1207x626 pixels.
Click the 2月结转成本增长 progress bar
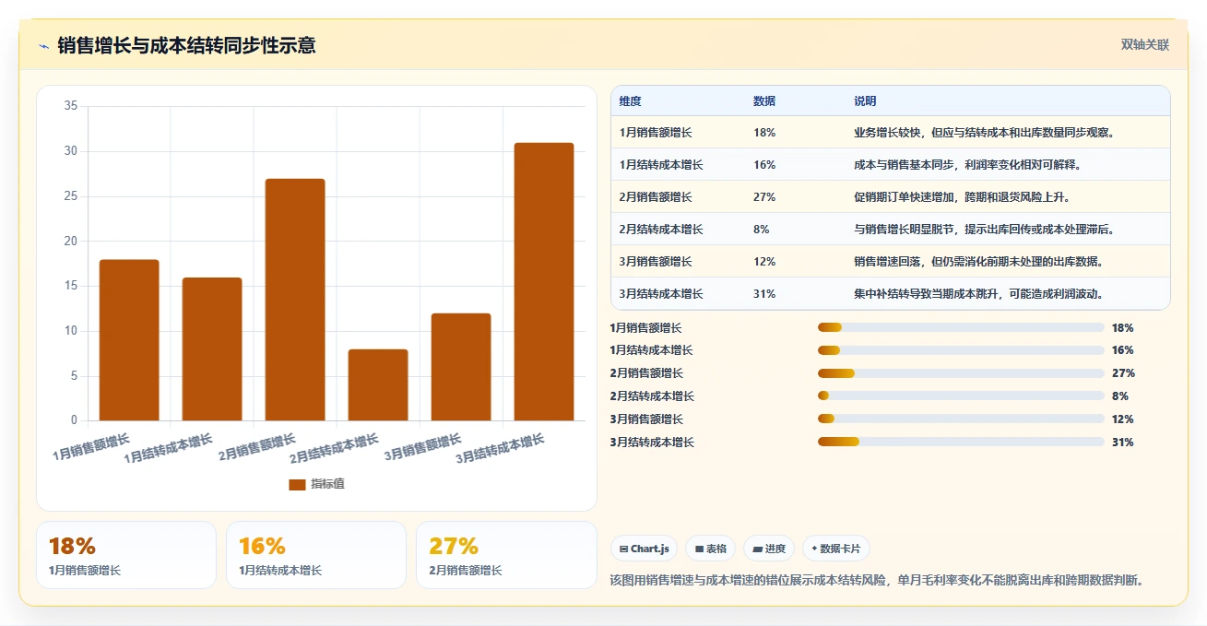click(961, 396)
